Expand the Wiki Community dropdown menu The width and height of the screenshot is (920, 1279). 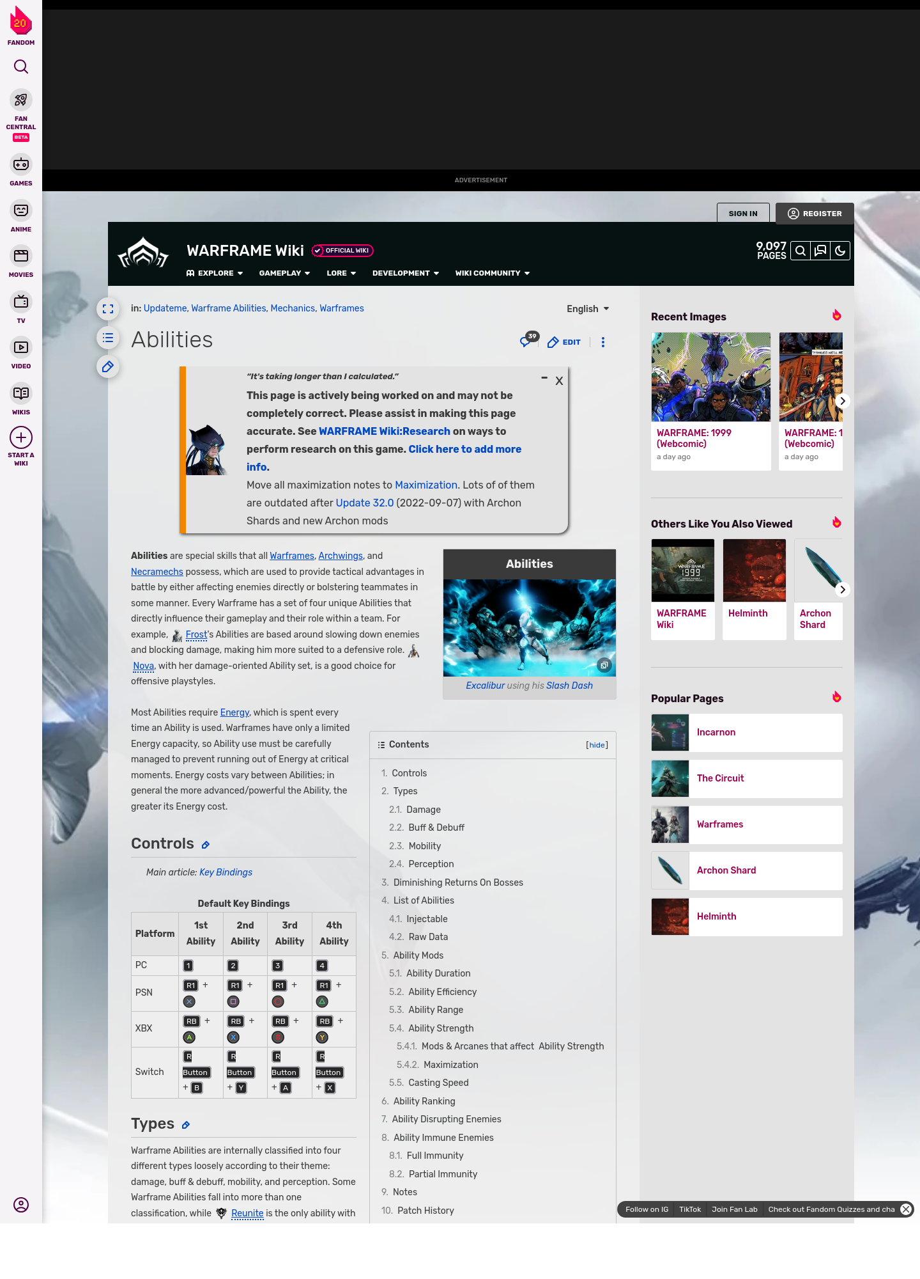click(493, 273)
